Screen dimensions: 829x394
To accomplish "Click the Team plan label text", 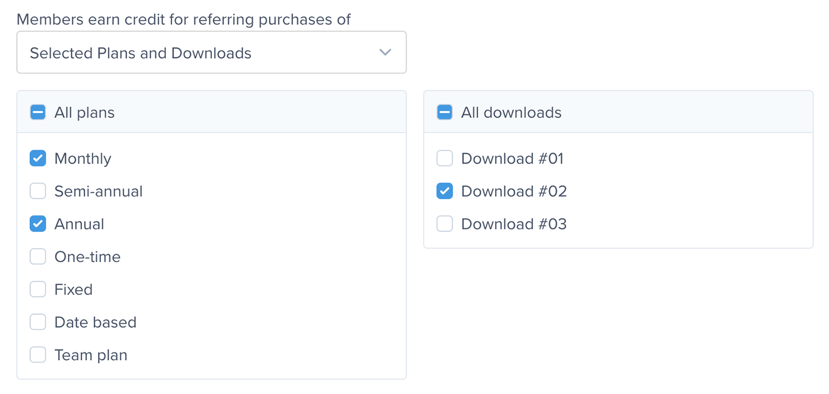I will tap(91, 355).
